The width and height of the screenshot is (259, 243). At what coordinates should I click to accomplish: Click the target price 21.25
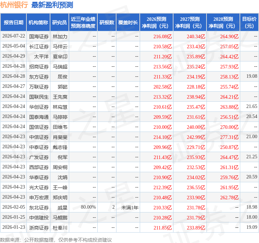click(252, 157)
